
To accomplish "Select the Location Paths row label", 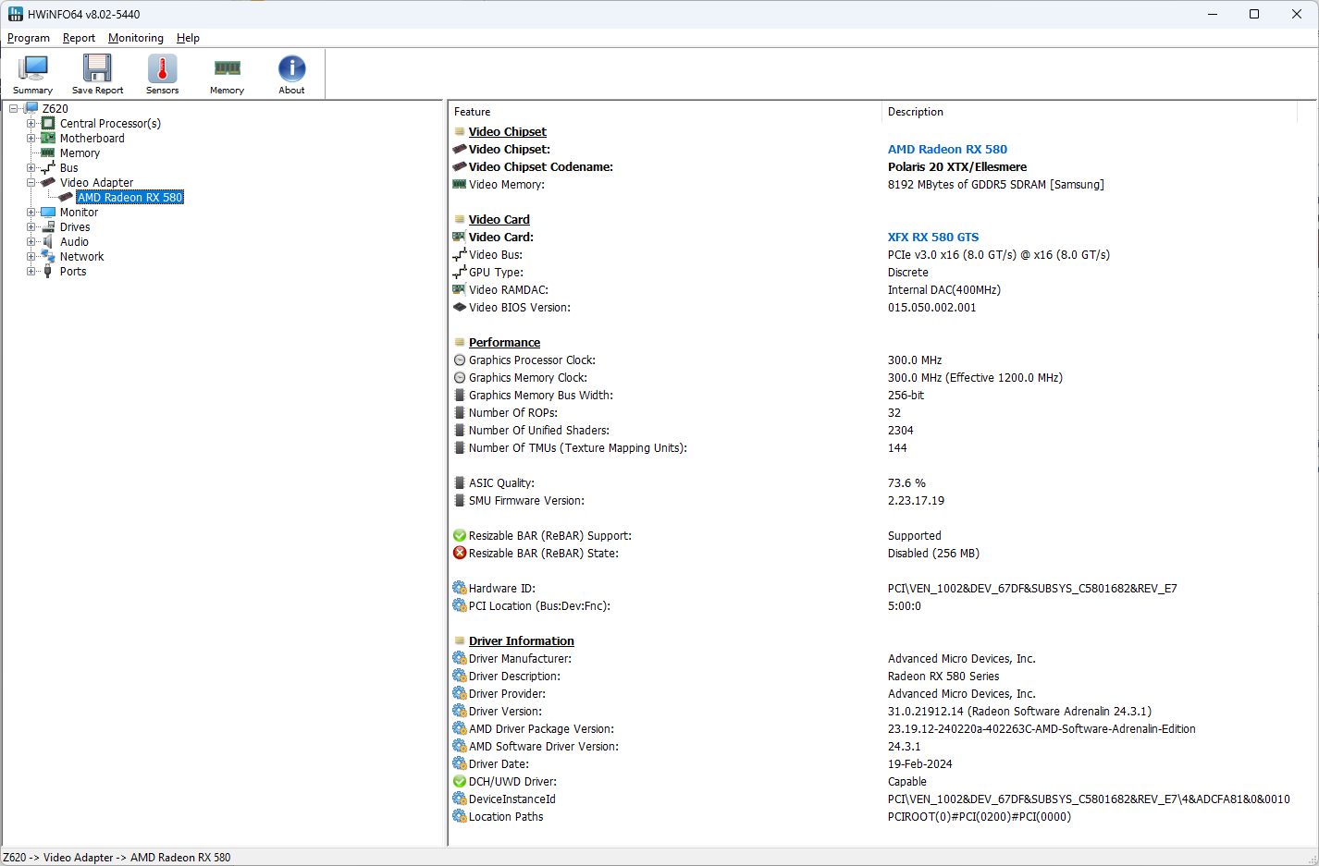I will pos(506,816).
